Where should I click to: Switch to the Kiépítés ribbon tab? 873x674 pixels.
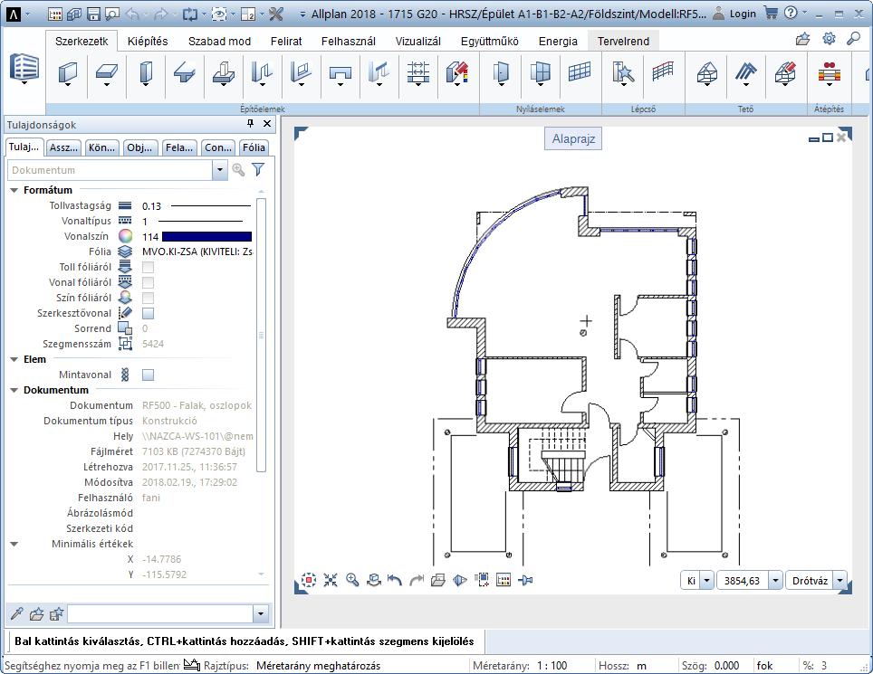pos(148,41)
